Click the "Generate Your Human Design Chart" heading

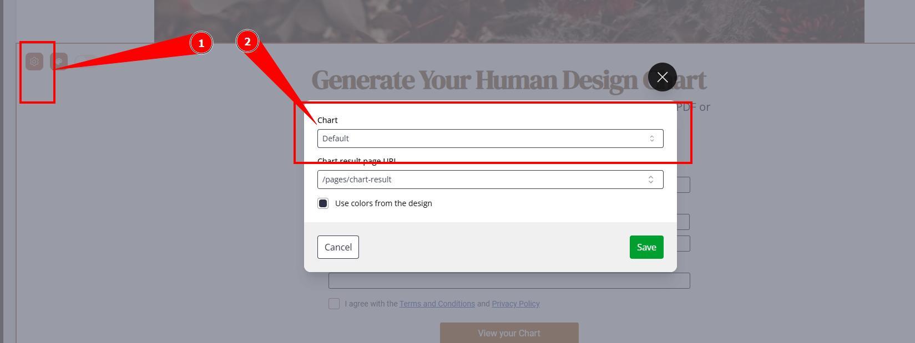[x=477, y=80]
